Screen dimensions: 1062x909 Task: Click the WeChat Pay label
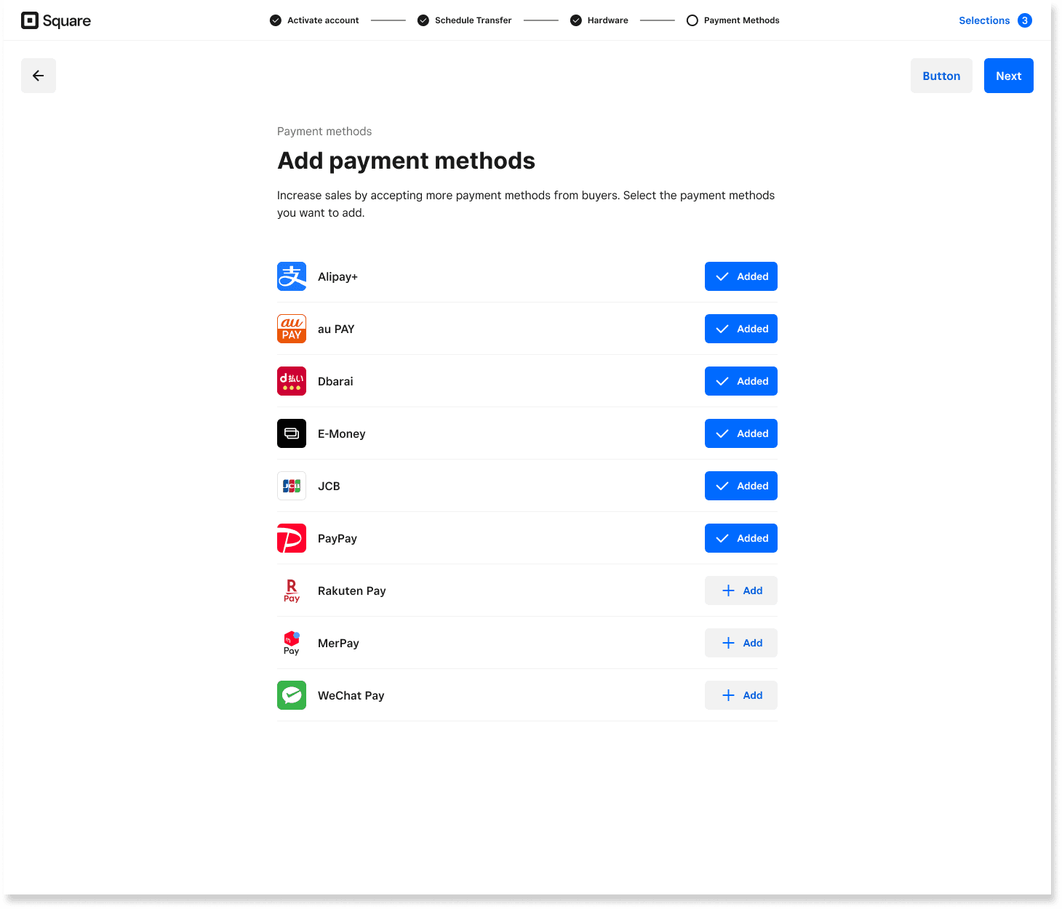[351, 695]
